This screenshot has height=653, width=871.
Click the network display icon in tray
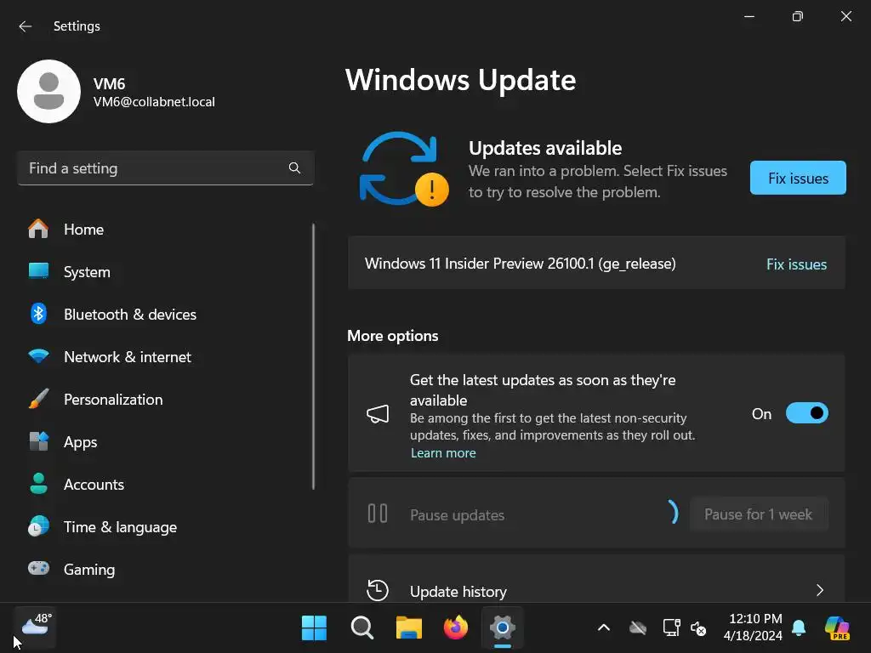672,628
